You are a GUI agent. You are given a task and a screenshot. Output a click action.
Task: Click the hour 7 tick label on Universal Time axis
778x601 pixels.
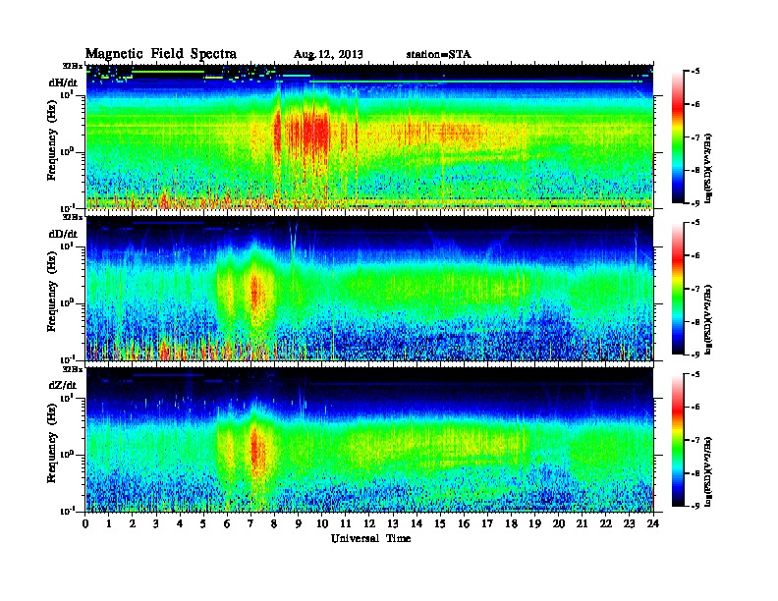pos(251,523)
